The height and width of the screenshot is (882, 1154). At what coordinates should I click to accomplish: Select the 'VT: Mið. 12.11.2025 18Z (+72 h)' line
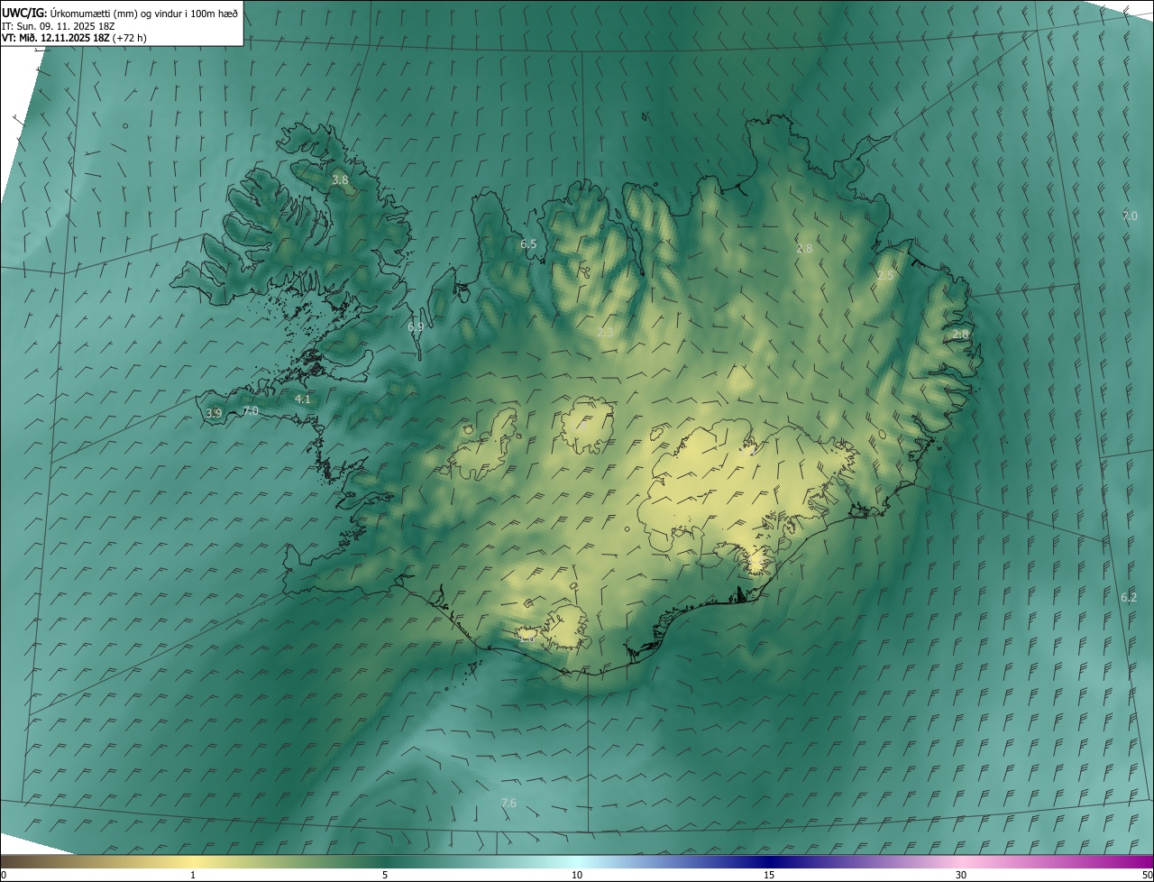tap(72, 38)
